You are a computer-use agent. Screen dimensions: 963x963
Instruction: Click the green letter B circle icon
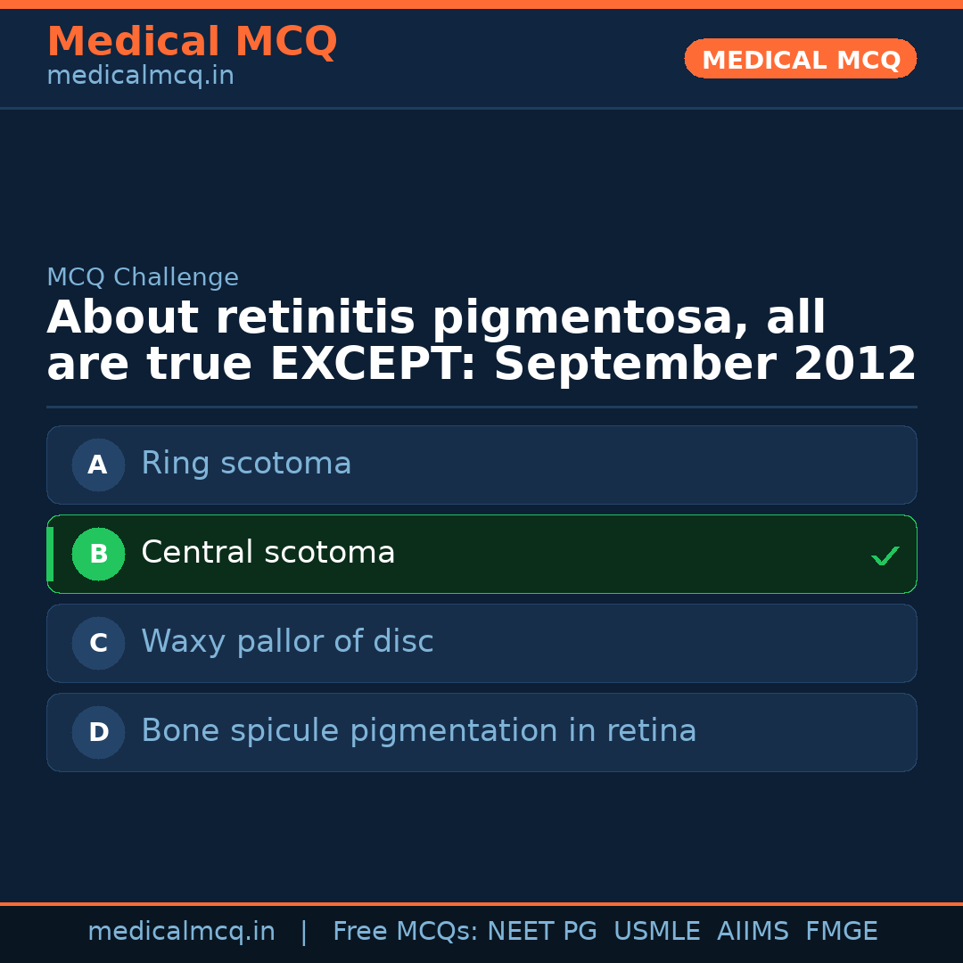click(x=98, y=554)
